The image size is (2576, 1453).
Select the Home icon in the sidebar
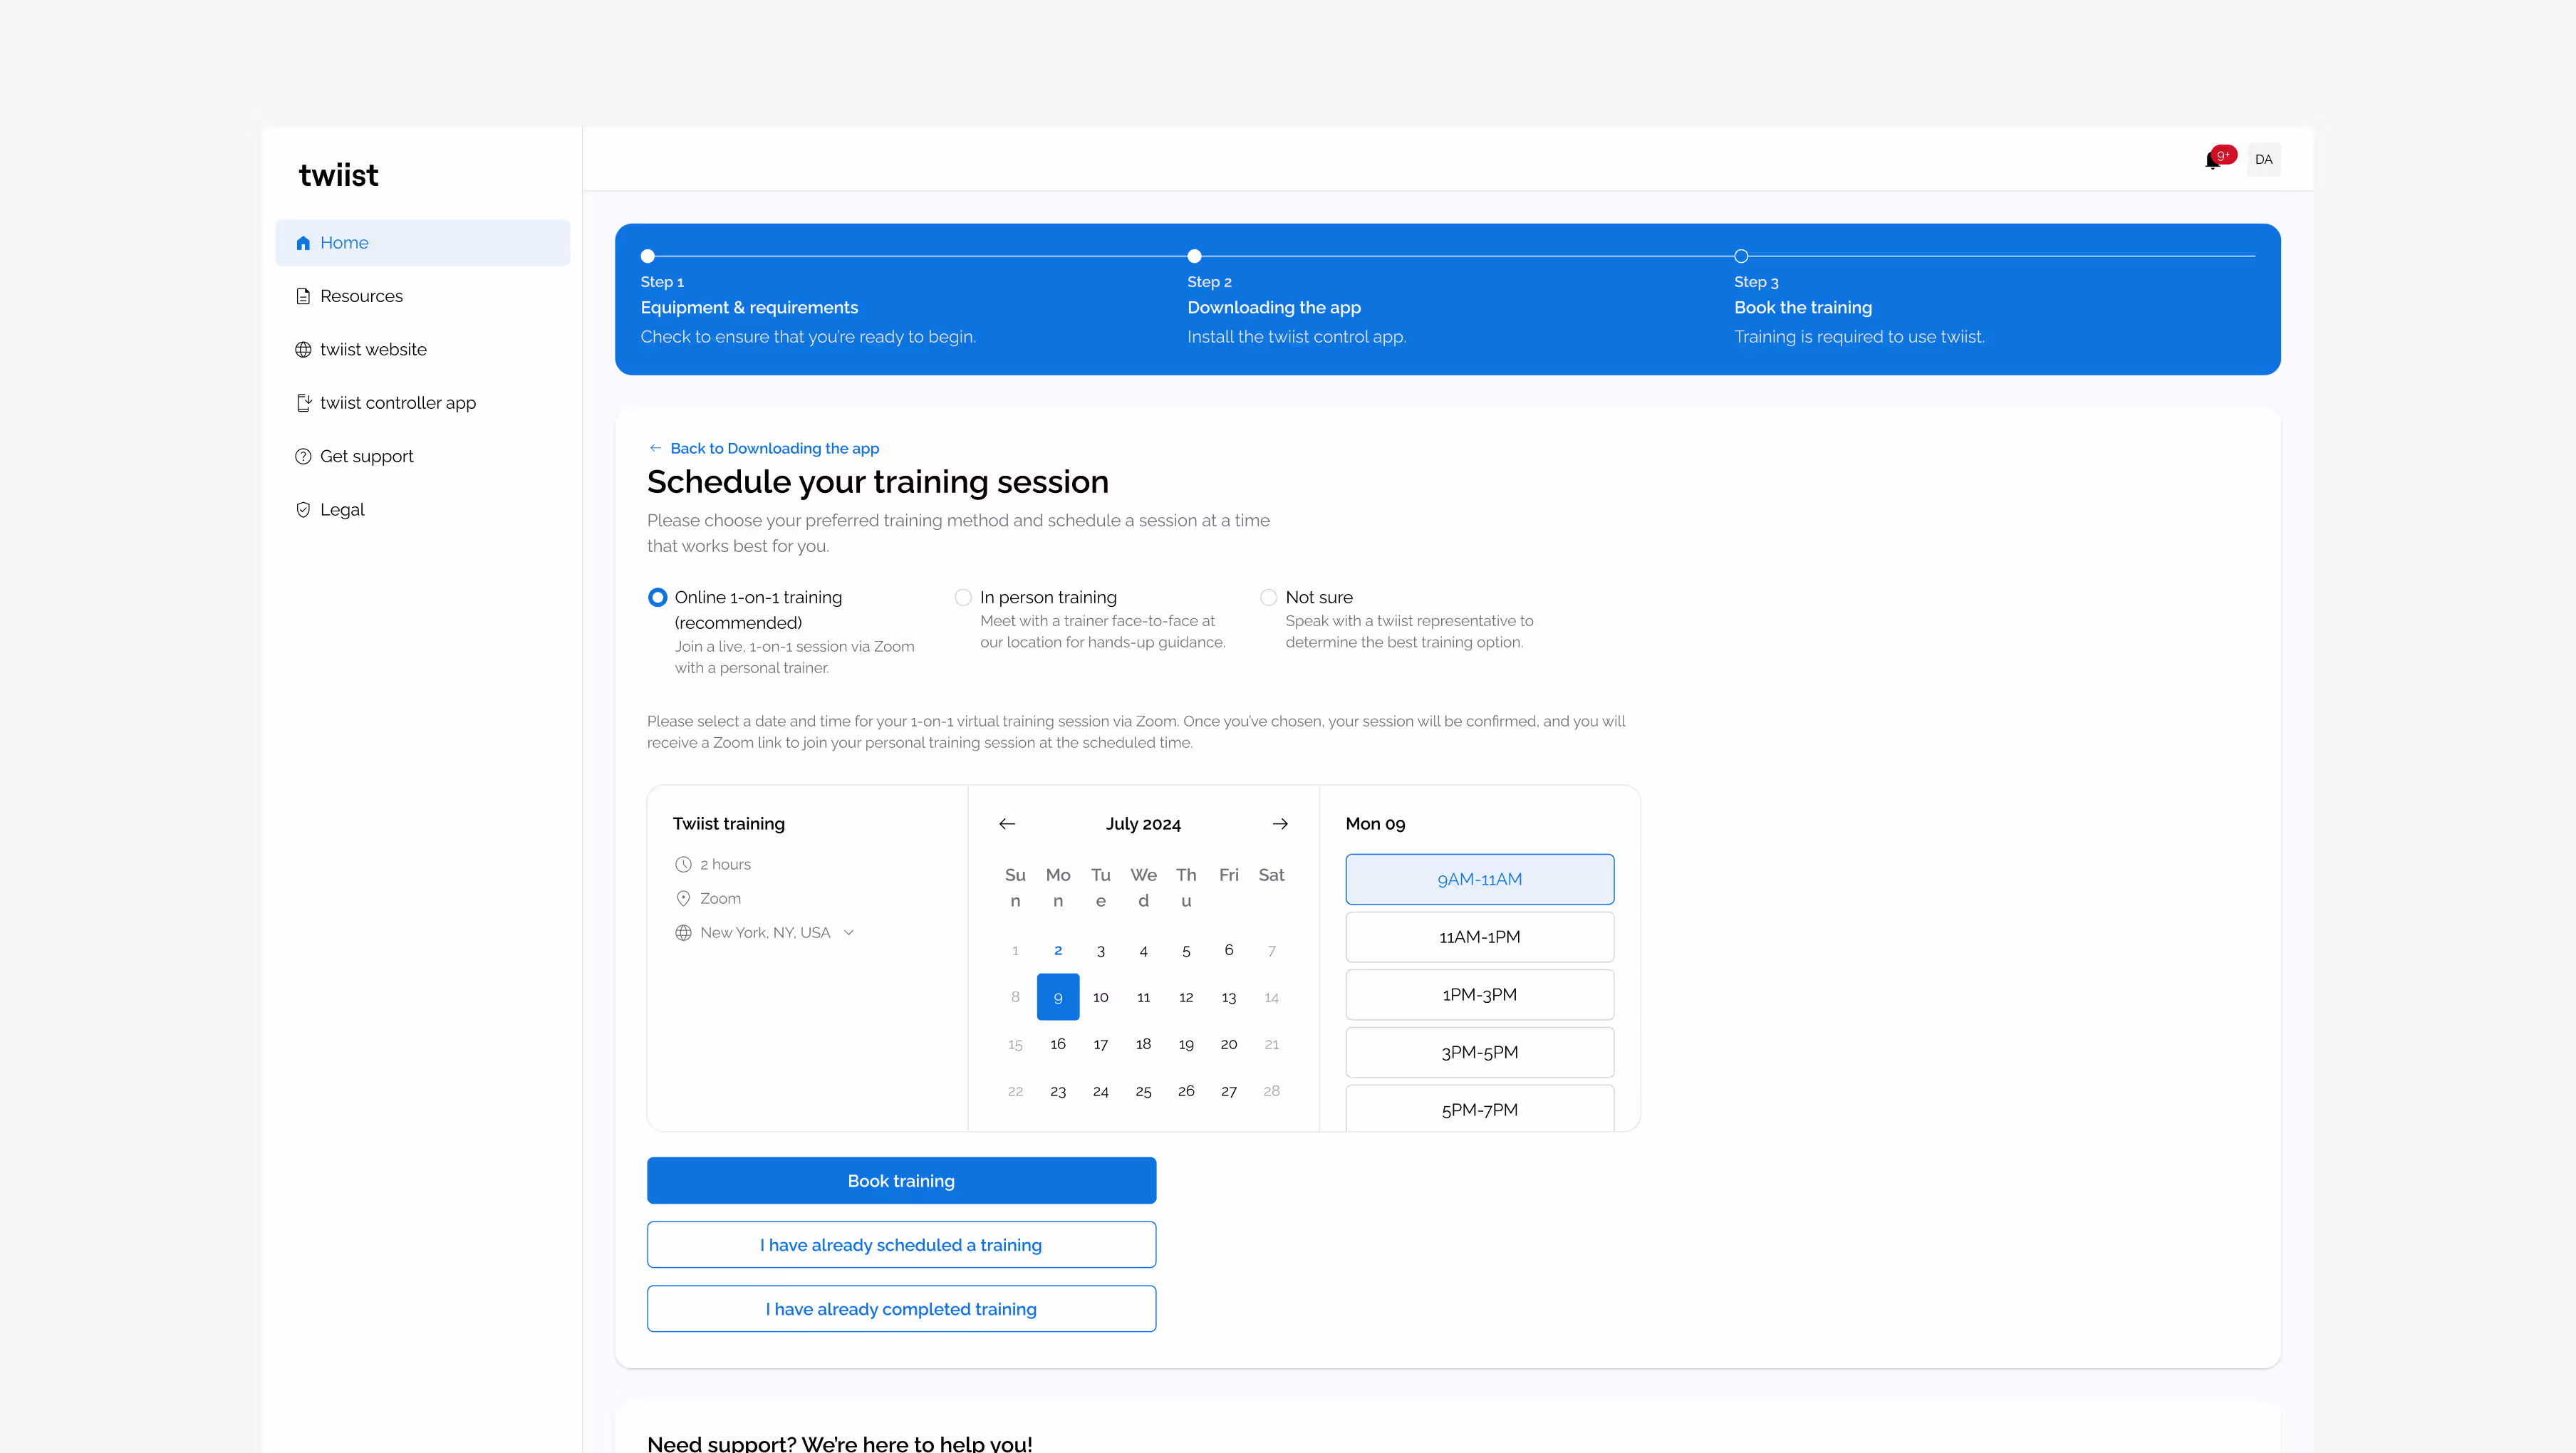tap(303, 242)
